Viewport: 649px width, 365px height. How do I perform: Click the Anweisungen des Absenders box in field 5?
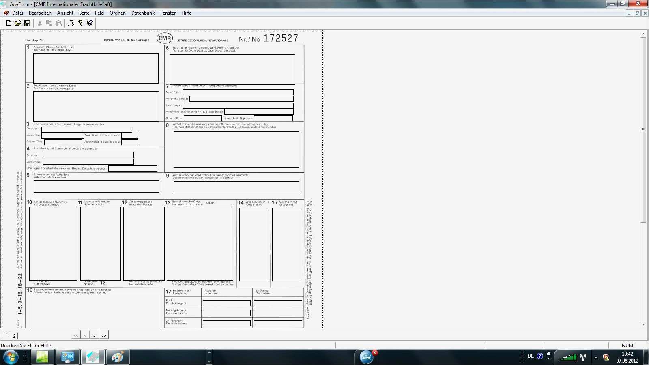(x=97, y=187)
